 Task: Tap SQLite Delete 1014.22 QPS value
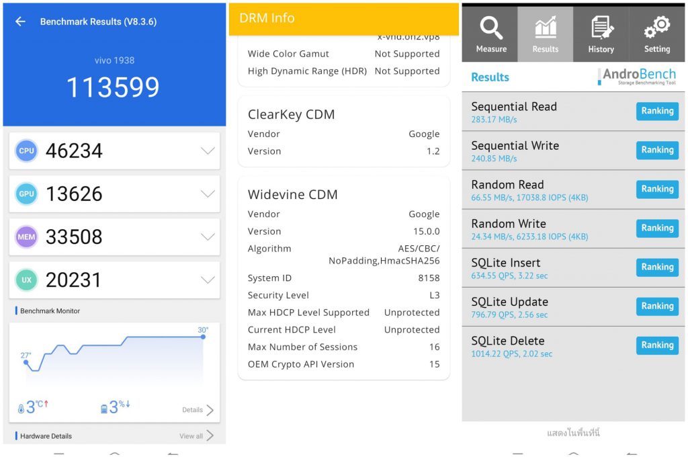pyautogui.click(x=511, y=353)
